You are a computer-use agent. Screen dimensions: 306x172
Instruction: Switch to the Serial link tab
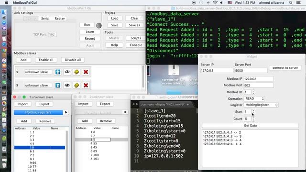45,19
